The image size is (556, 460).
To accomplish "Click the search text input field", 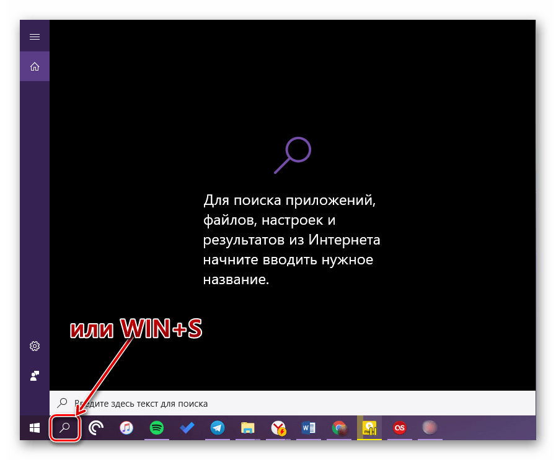I will tap(293, 403).
